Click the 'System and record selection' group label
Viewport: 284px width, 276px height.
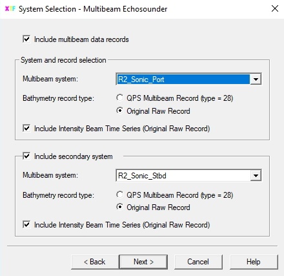(x=63, y=60)
